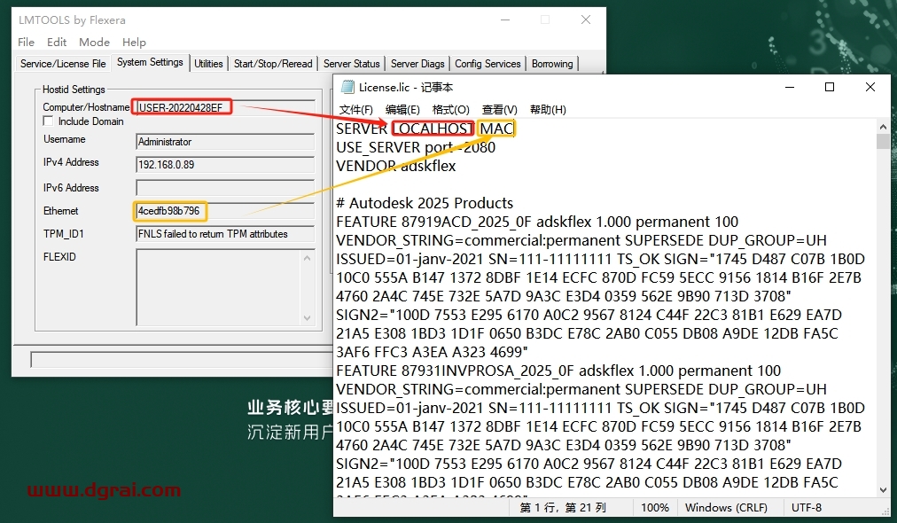Click the TPM_ID1 field
This screenshot has height=523, width=897.
(x=225, y=234)
